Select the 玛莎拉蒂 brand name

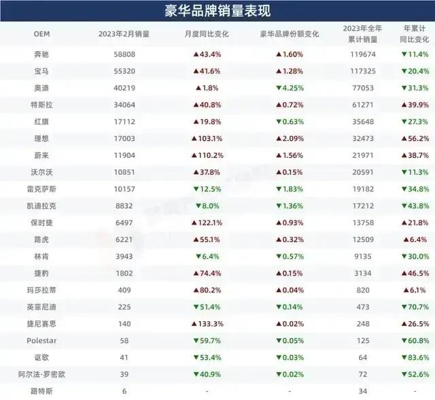pos(41,290)
